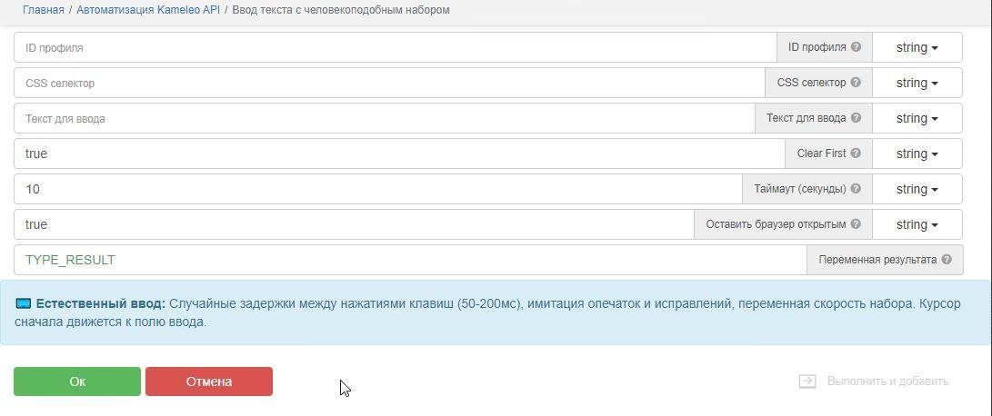The image size is (992, 416).
Task: Open string type dropdown for CSS селектор
Action: point(917,83)
